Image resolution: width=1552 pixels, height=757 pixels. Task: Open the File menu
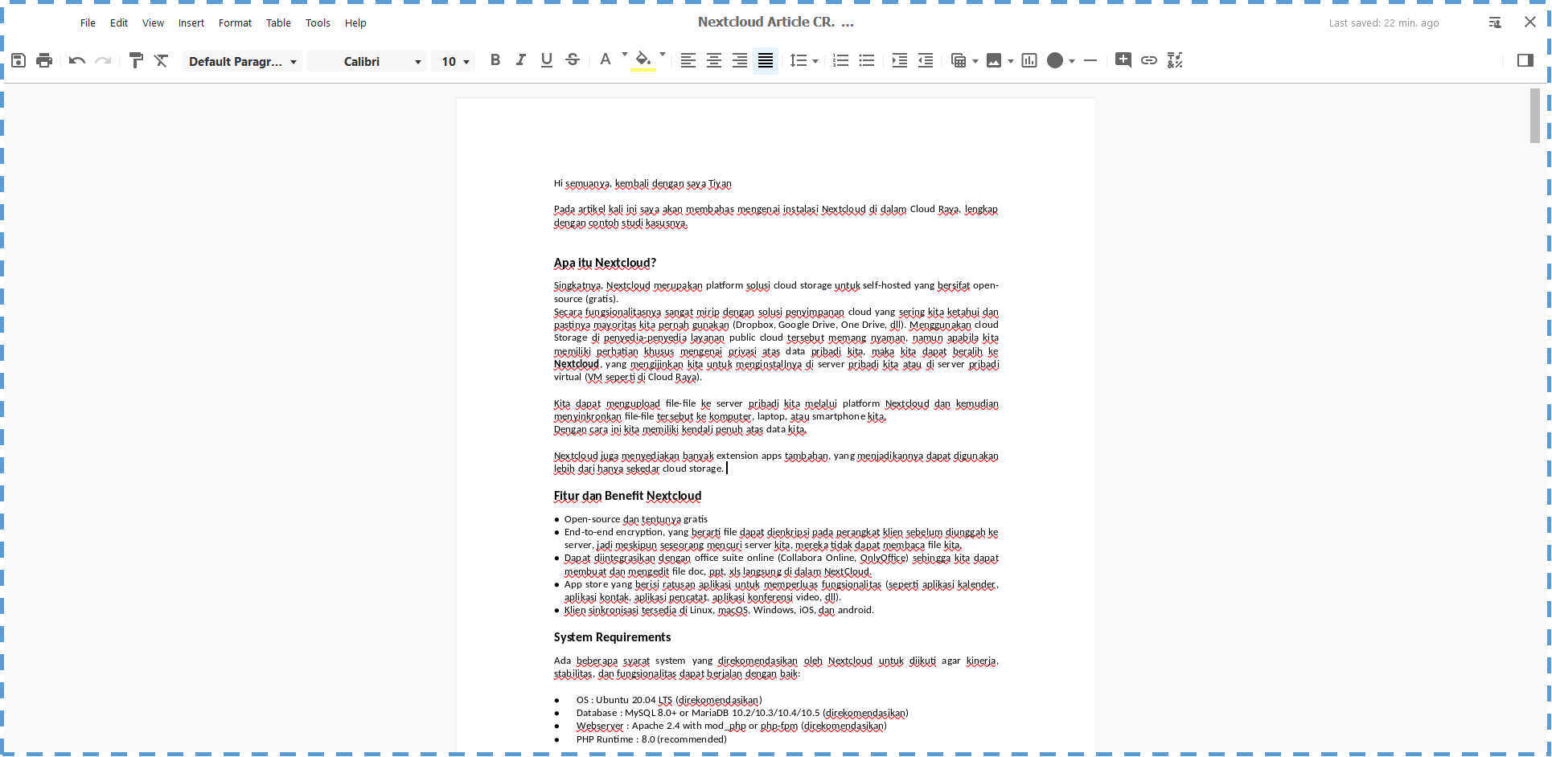[88, 23]
